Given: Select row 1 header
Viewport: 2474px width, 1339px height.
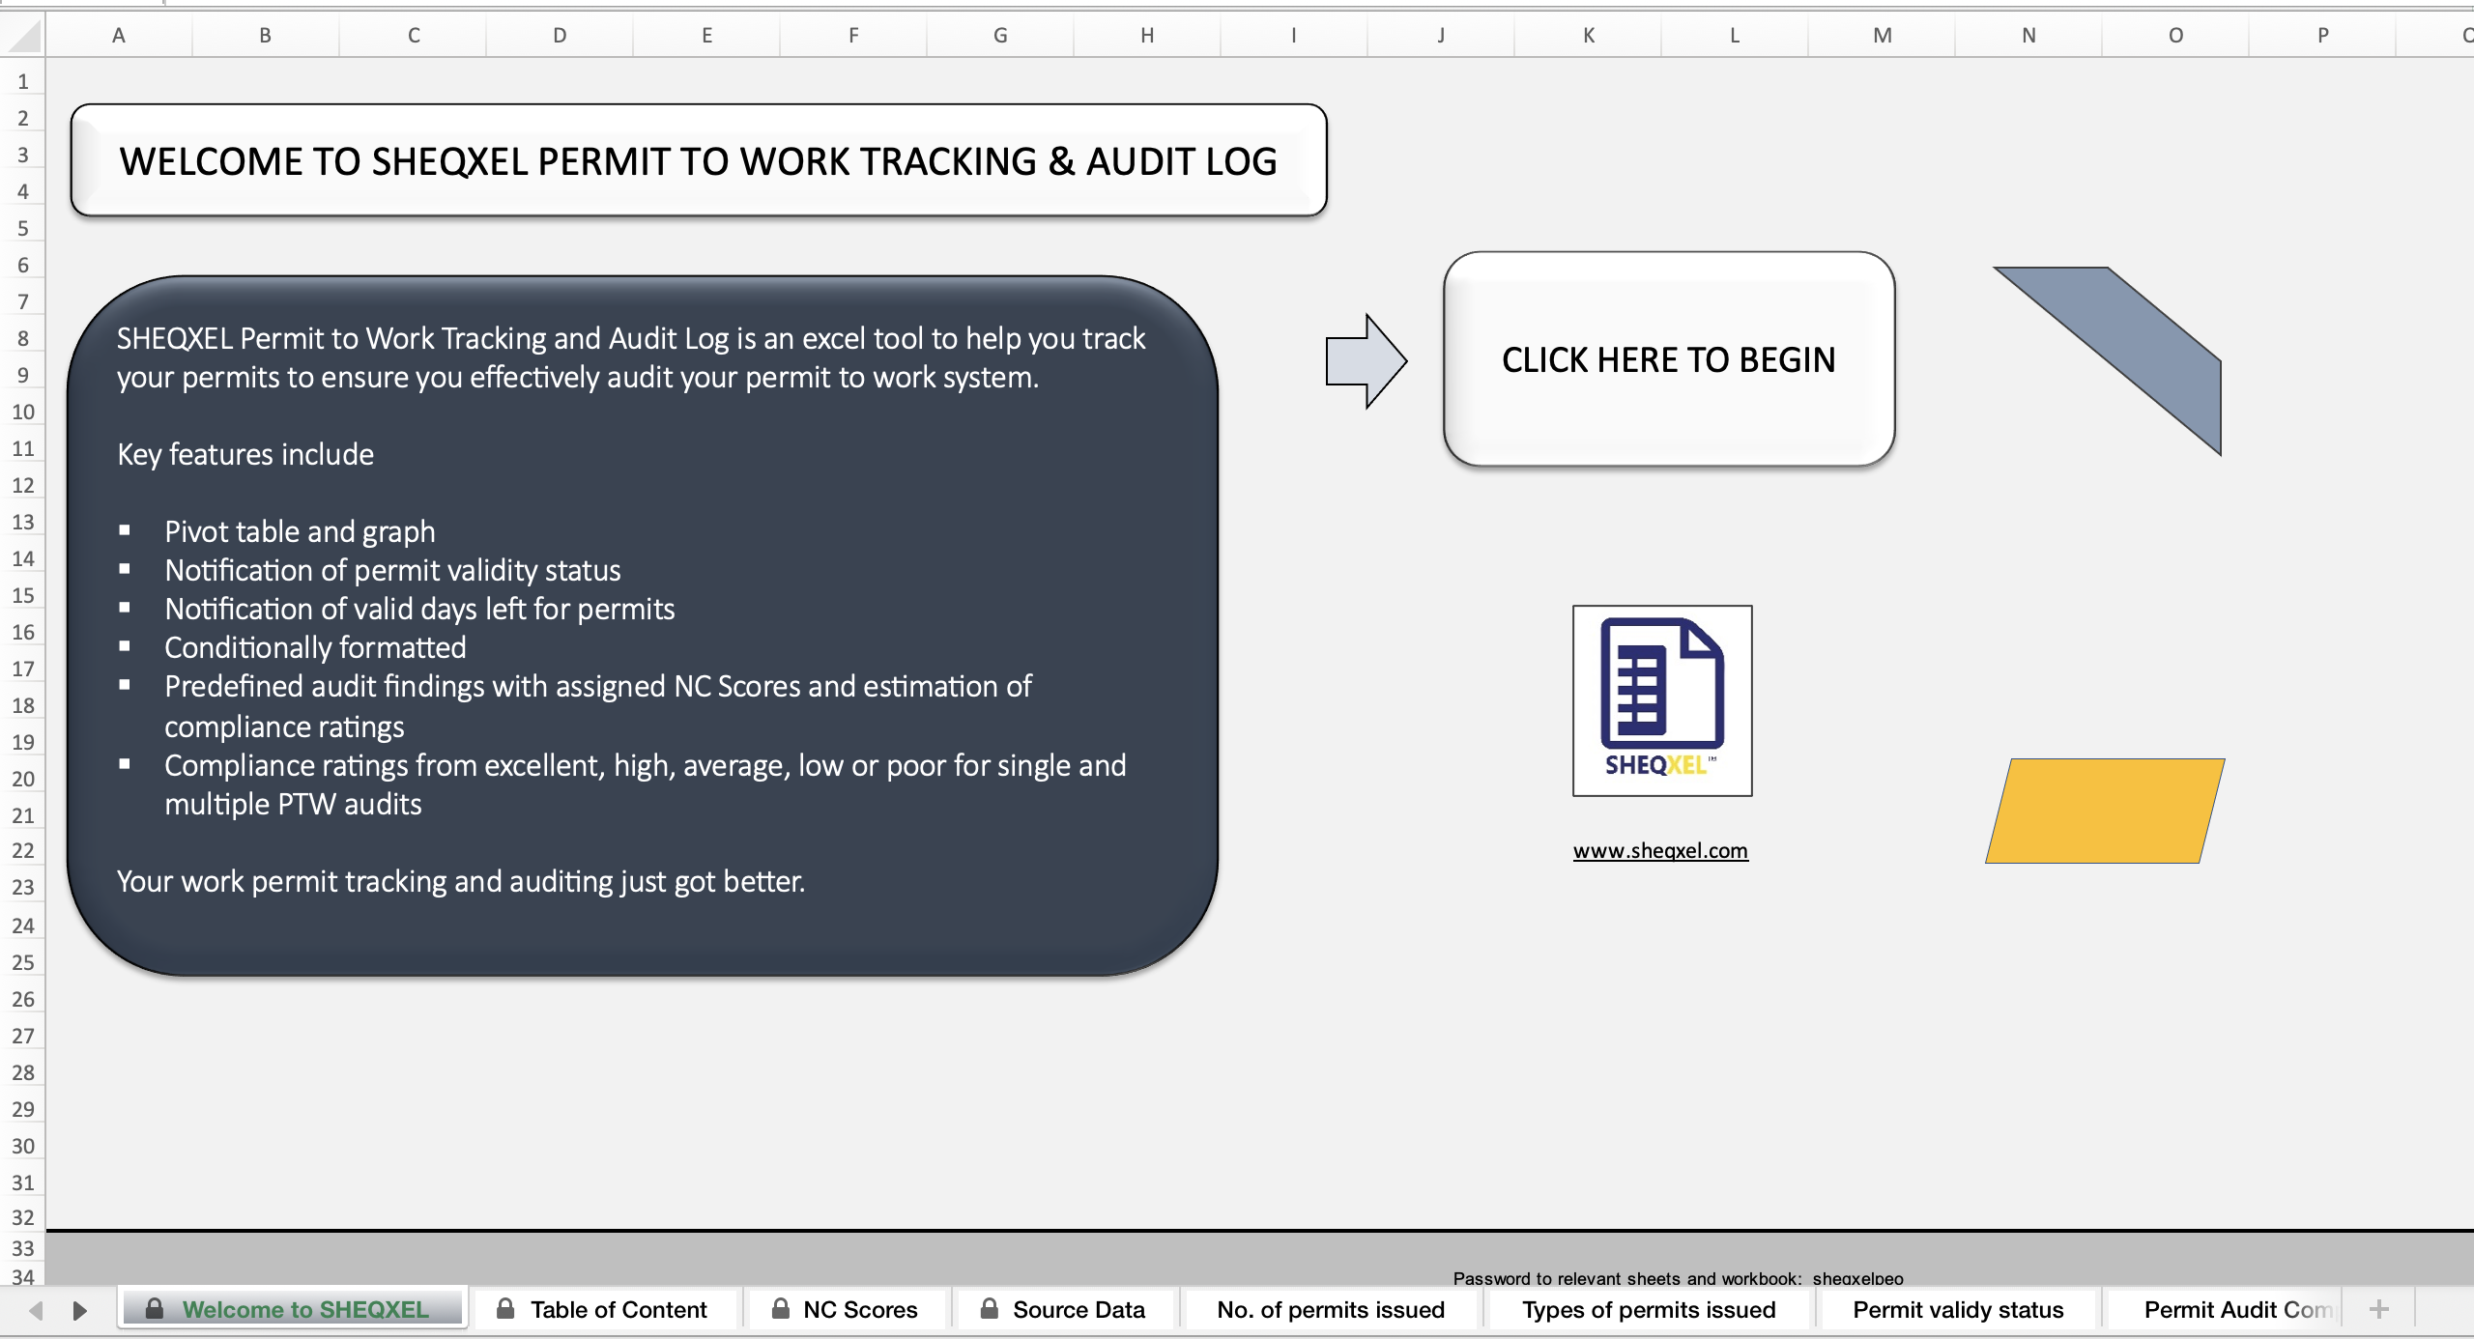Looking at the screenshot, I should [23, 81].
